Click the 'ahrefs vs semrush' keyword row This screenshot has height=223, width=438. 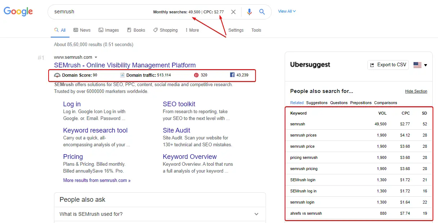(x=359, y=213)
